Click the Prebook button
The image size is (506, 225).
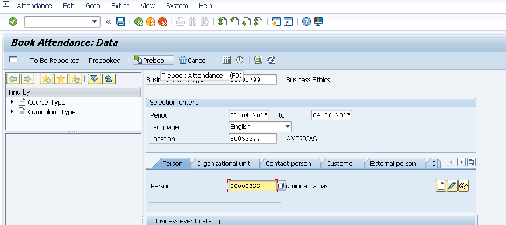153,60
